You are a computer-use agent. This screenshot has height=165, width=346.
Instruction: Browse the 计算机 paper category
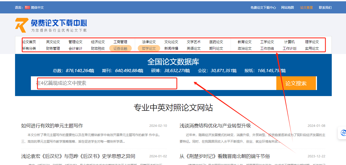tap(290, 42)
